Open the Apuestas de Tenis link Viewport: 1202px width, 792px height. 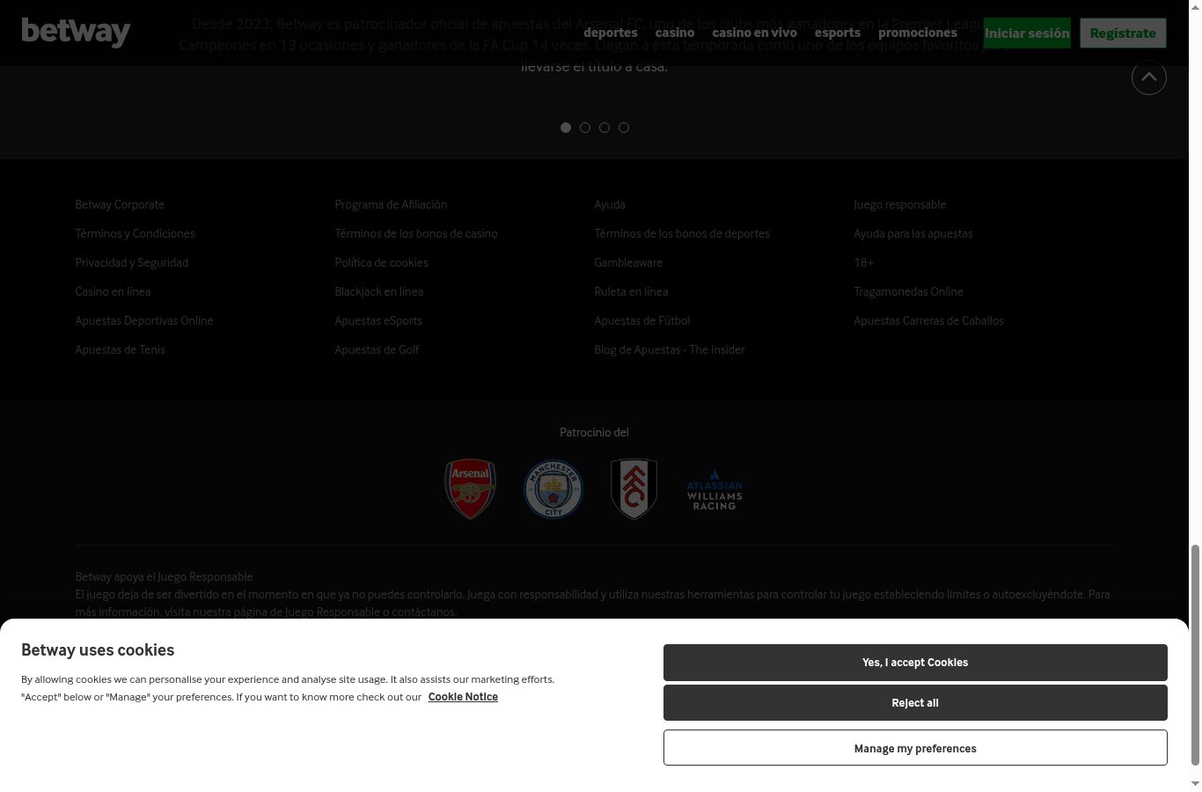pyautogui.click(x=121, y=349)
